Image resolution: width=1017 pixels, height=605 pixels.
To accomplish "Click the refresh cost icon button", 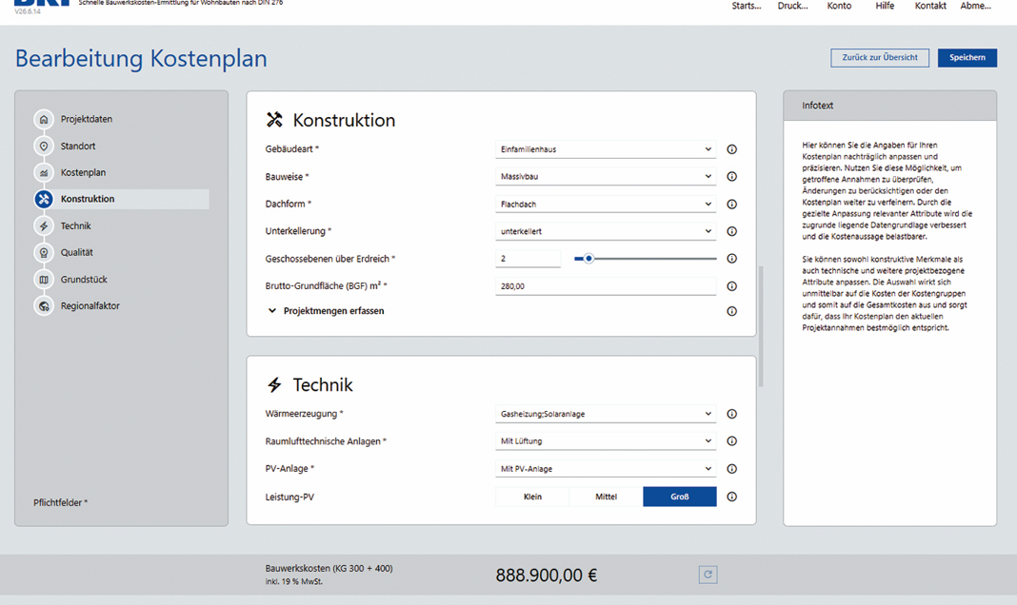I will click(708, 575).
